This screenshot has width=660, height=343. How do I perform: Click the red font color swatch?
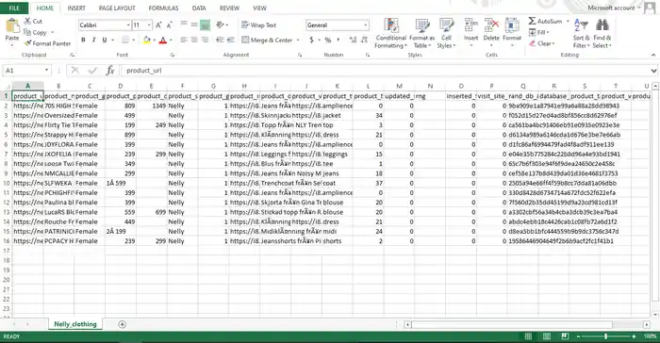point(163,40)
